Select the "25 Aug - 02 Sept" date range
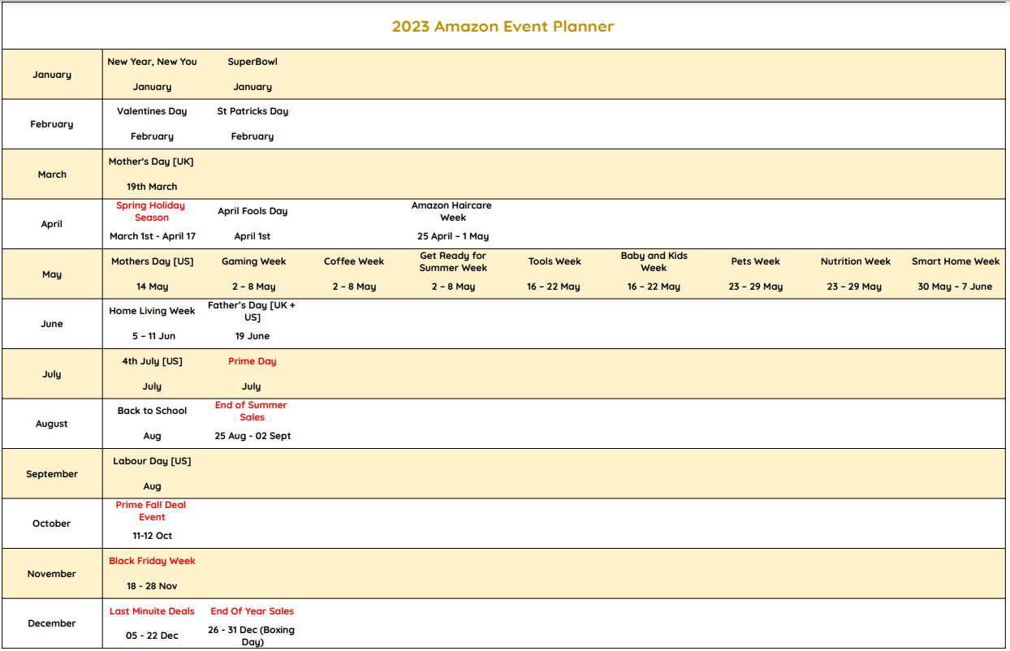Viewport: 1010px width, 651px height. [x=252, y=436]
